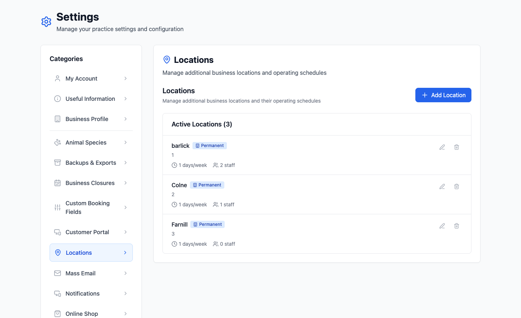Screen dimensions: 521x318
Task: Click the "0 staff" text for Farnill
Action: pyautogui.click(x=228, y=244)
